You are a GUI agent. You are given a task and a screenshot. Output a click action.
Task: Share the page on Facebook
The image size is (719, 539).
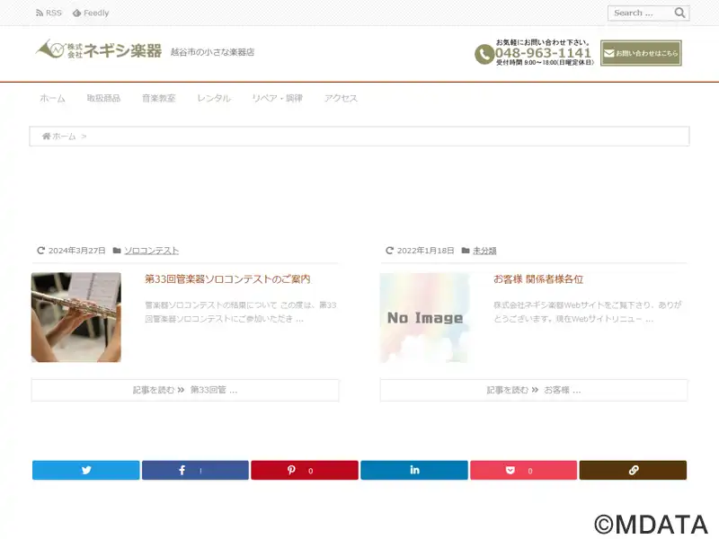pyautogui.click(x=195, y=470)
